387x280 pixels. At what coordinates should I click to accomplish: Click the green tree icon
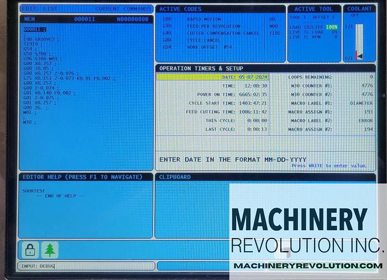50,250
